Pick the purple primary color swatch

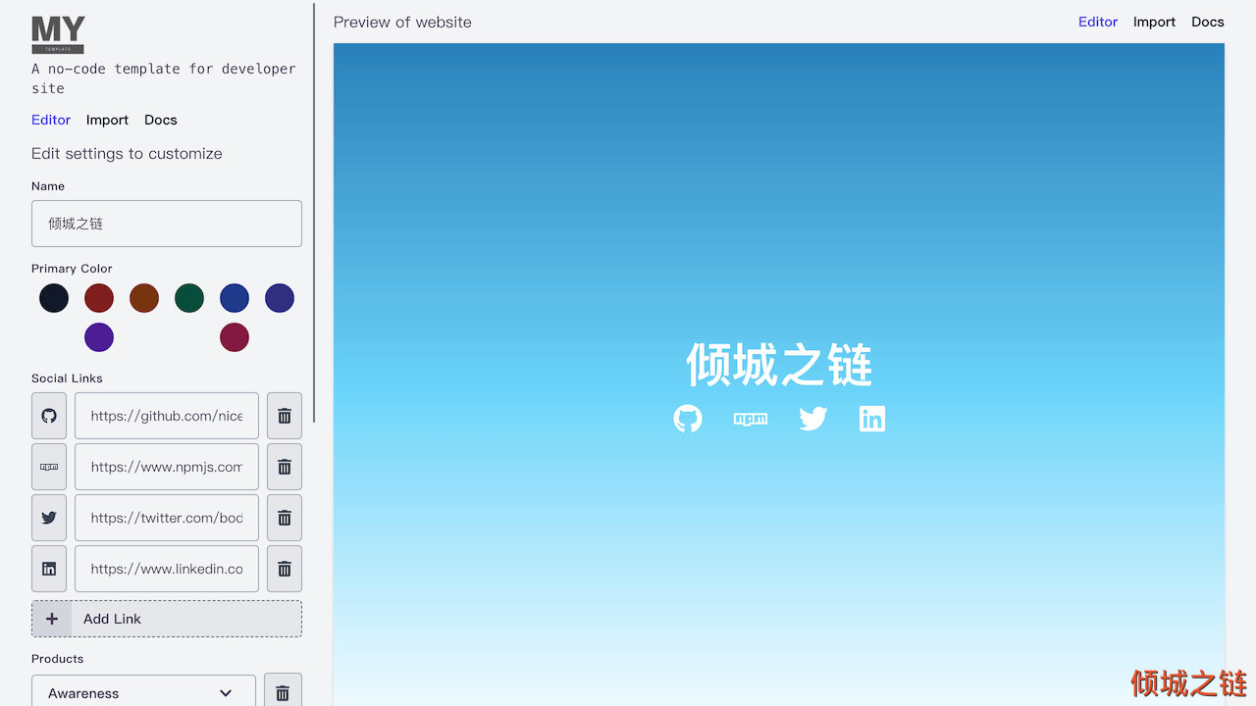[x=99, y=337]
